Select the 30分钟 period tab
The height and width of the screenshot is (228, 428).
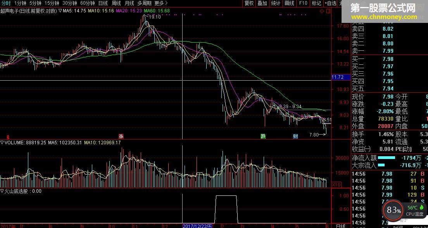(70, 3)
